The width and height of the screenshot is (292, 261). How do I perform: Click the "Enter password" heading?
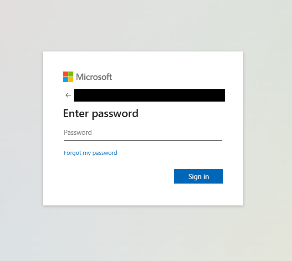click(x=101, y=113)
